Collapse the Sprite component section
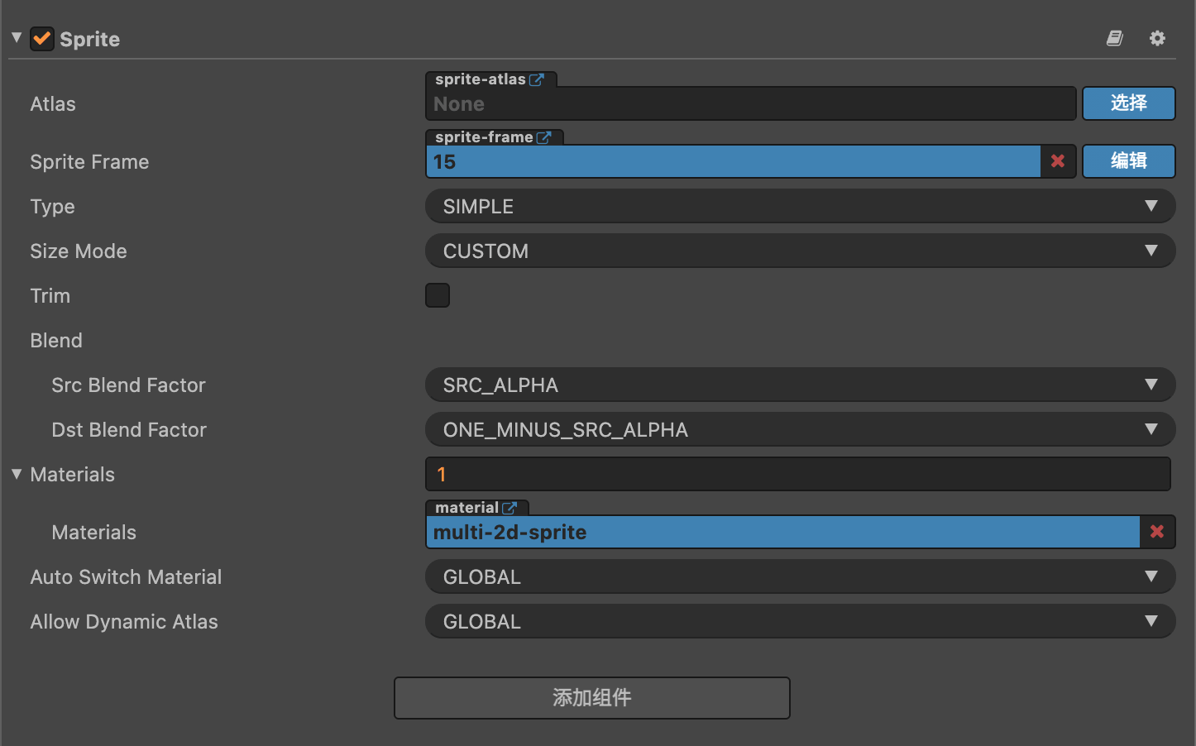Image resolution: width=1196 pixels, height=746 pixels. pyautogui.click(x=17, y=37)
